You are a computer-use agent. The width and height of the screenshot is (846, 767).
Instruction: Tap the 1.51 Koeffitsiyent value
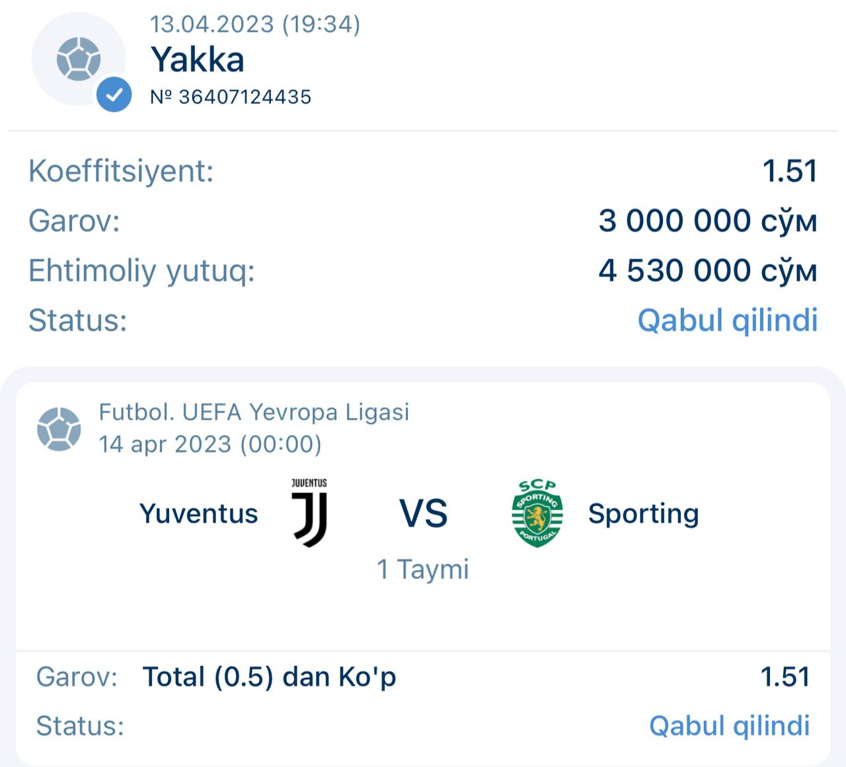point(790,171)
